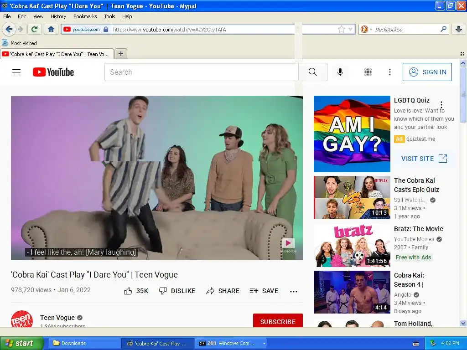Open the Tools menu
Viewport: 467px width, 350px height.
[x=109, y=16]
